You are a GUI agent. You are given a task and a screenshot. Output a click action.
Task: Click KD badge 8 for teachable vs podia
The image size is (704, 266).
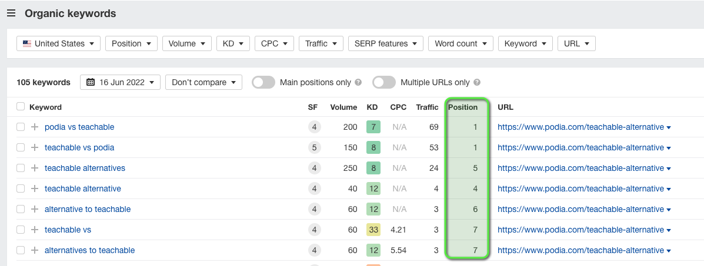[373, 147]
